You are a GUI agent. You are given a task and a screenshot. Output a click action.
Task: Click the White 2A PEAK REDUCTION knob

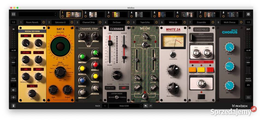[173, 88]
